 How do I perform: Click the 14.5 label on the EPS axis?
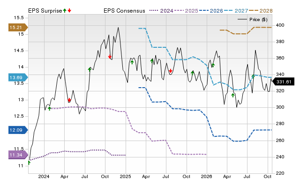click(19, 51)
